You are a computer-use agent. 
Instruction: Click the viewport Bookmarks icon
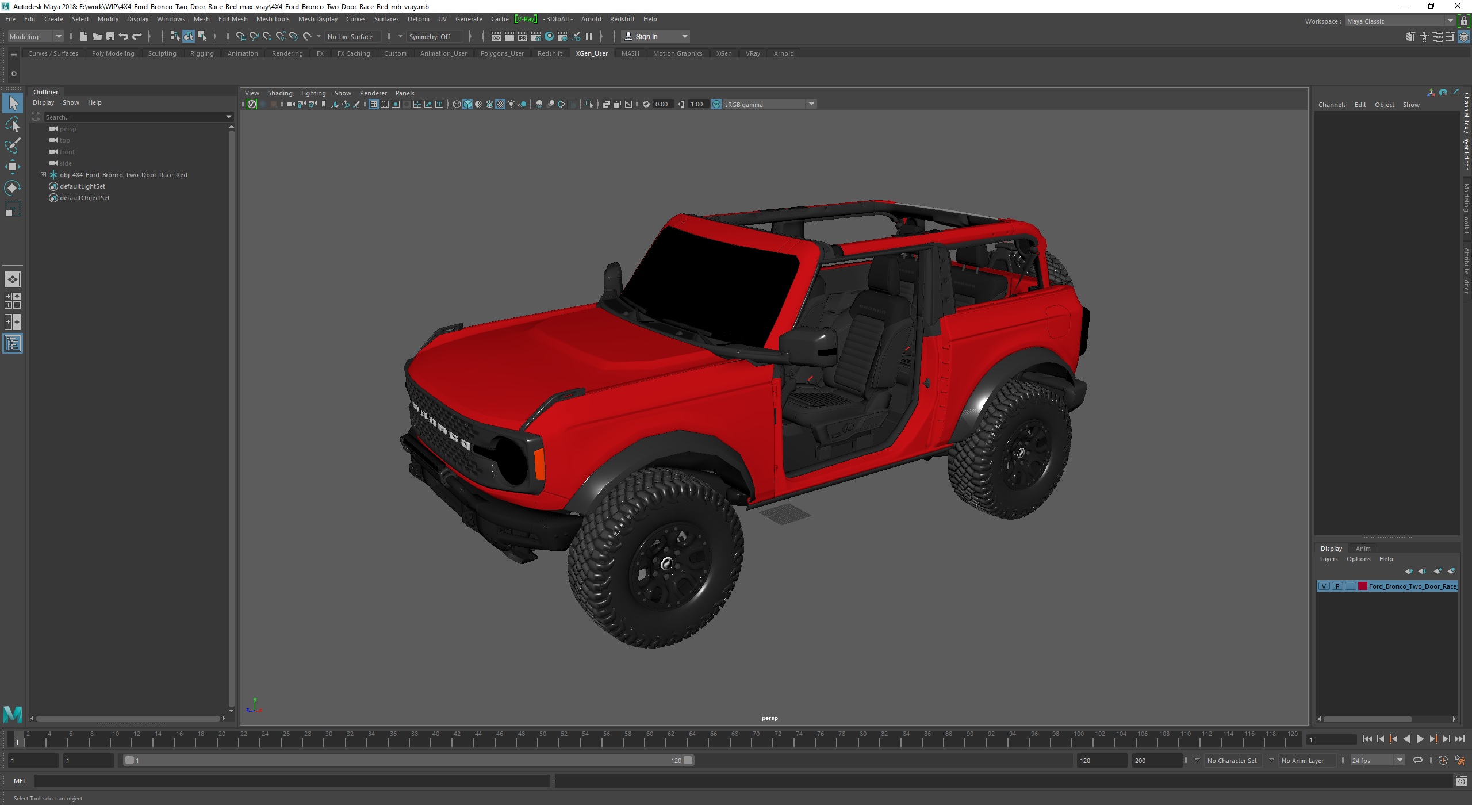[x=324, y=104]
